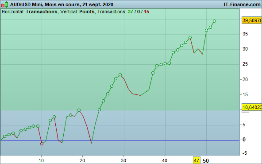Screen dimensions: 262x164
Task: Click the IT-Finance.com label
Action: pyautogui.click(x=242, y=4)
